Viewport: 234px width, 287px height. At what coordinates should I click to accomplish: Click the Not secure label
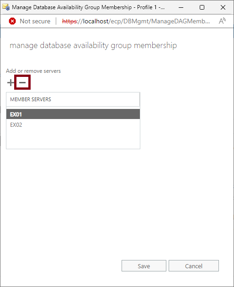click(35, 21)
